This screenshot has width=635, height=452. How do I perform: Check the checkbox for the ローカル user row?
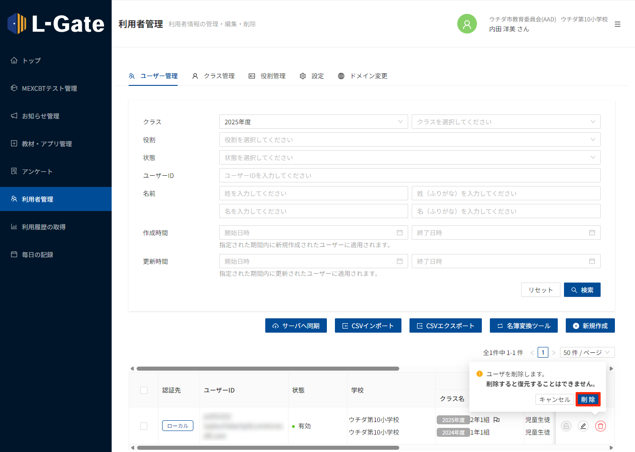pos(144,426)
